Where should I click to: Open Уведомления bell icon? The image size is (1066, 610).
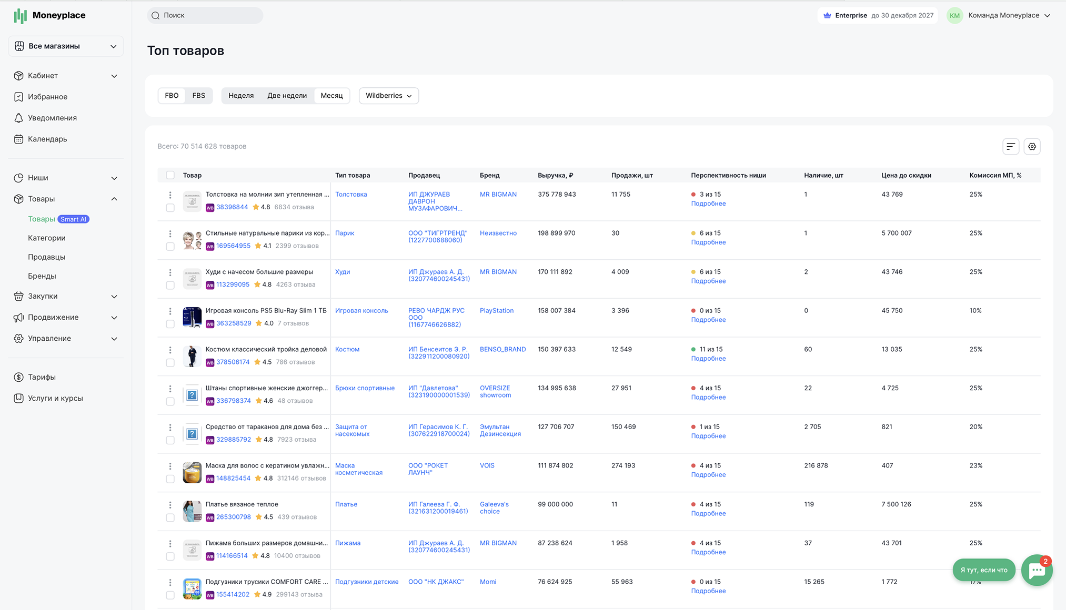[x=19, y=118]
